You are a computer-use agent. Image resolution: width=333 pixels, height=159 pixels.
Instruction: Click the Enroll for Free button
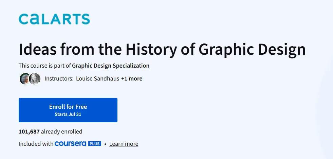(x=68, y=110)
